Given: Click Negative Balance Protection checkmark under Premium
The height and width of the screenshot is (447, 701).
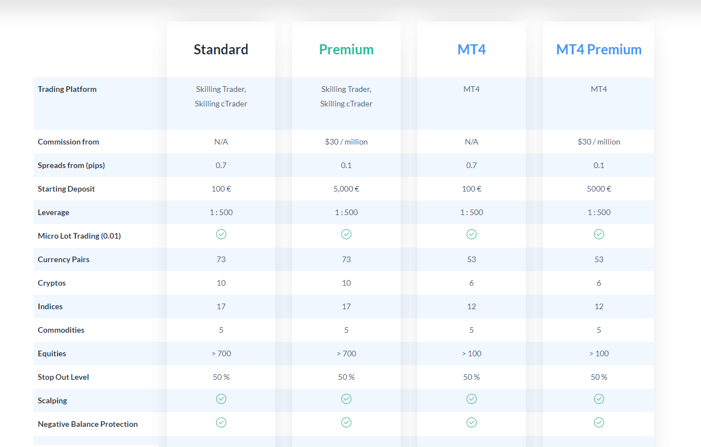Looking at the screenshot, I should [346, 422].
